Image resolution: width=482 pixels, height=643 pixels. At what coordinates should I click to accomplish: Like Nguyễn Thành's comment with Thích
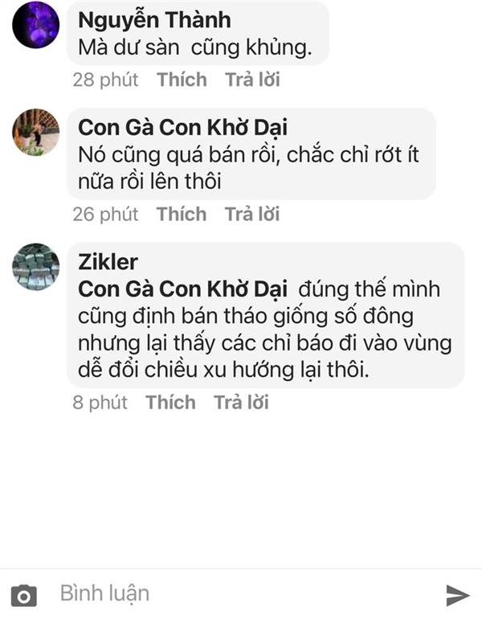coord(182,80)
